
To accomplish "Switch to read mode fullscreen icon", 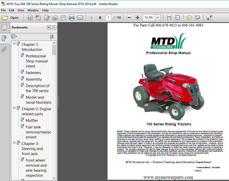I will tap(209, 18).
